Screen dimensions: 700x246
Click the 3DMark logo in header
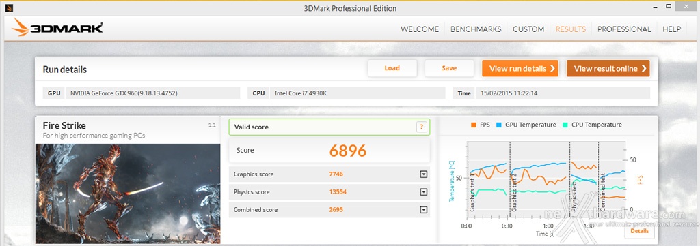(x=57, y=27)
